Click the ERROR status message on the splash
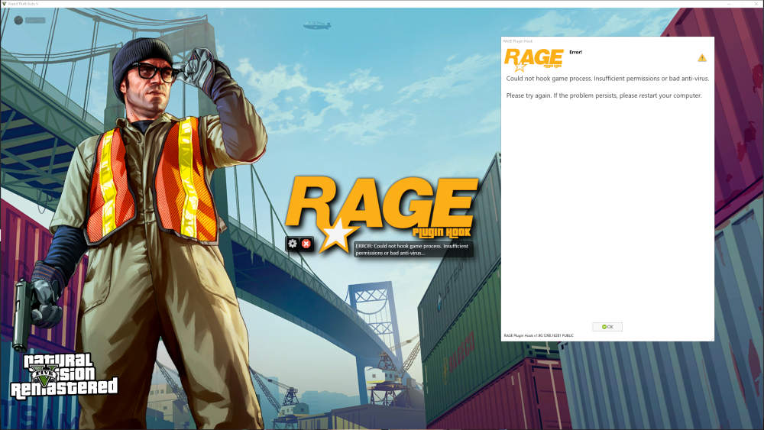 coord(413,249)
